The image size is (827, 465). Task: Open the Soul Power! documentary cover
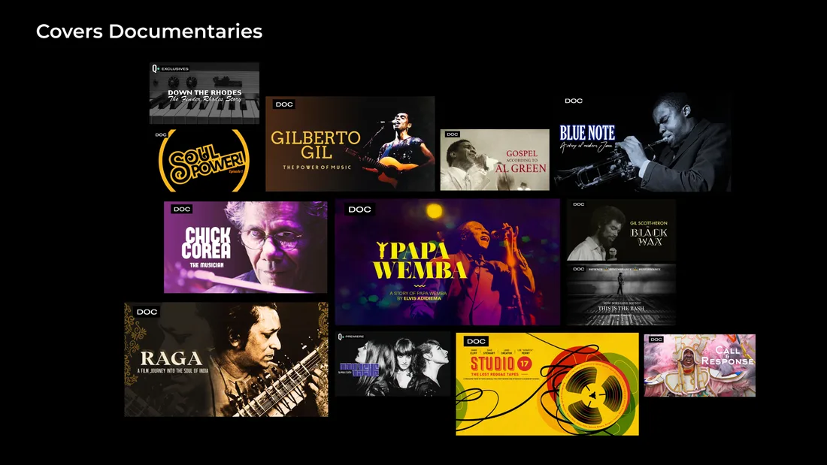(204, 160)
